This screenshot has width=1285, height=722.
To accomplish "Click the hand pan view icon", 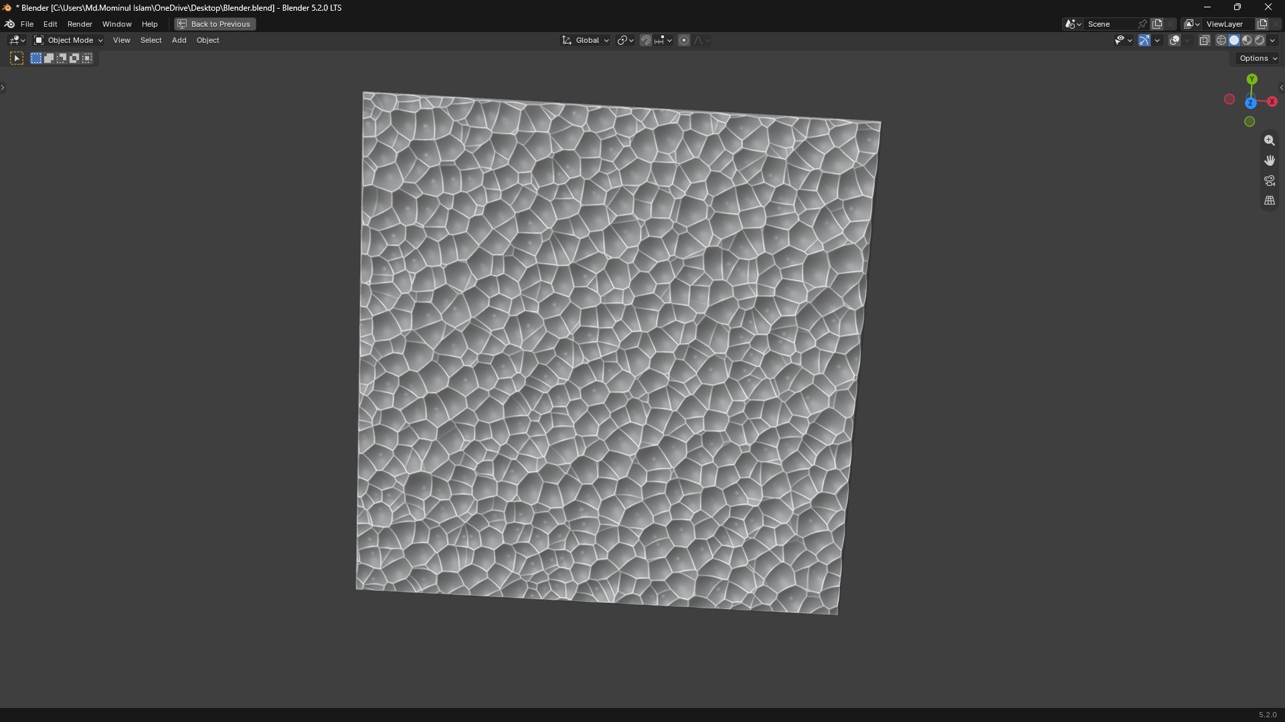I will [x=1269, y=160].
